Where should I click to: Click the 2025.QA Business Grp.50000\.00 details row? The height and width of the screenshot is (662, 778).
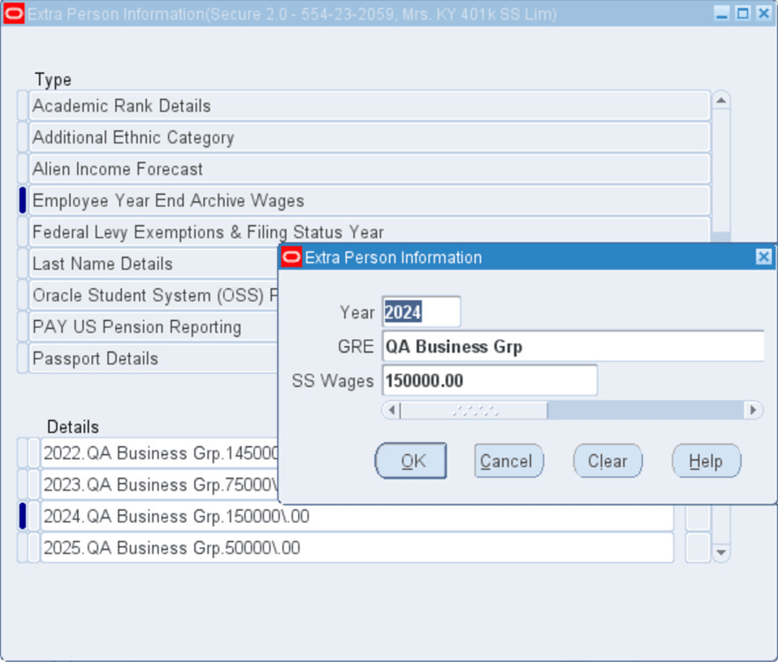tap(357, 547)
